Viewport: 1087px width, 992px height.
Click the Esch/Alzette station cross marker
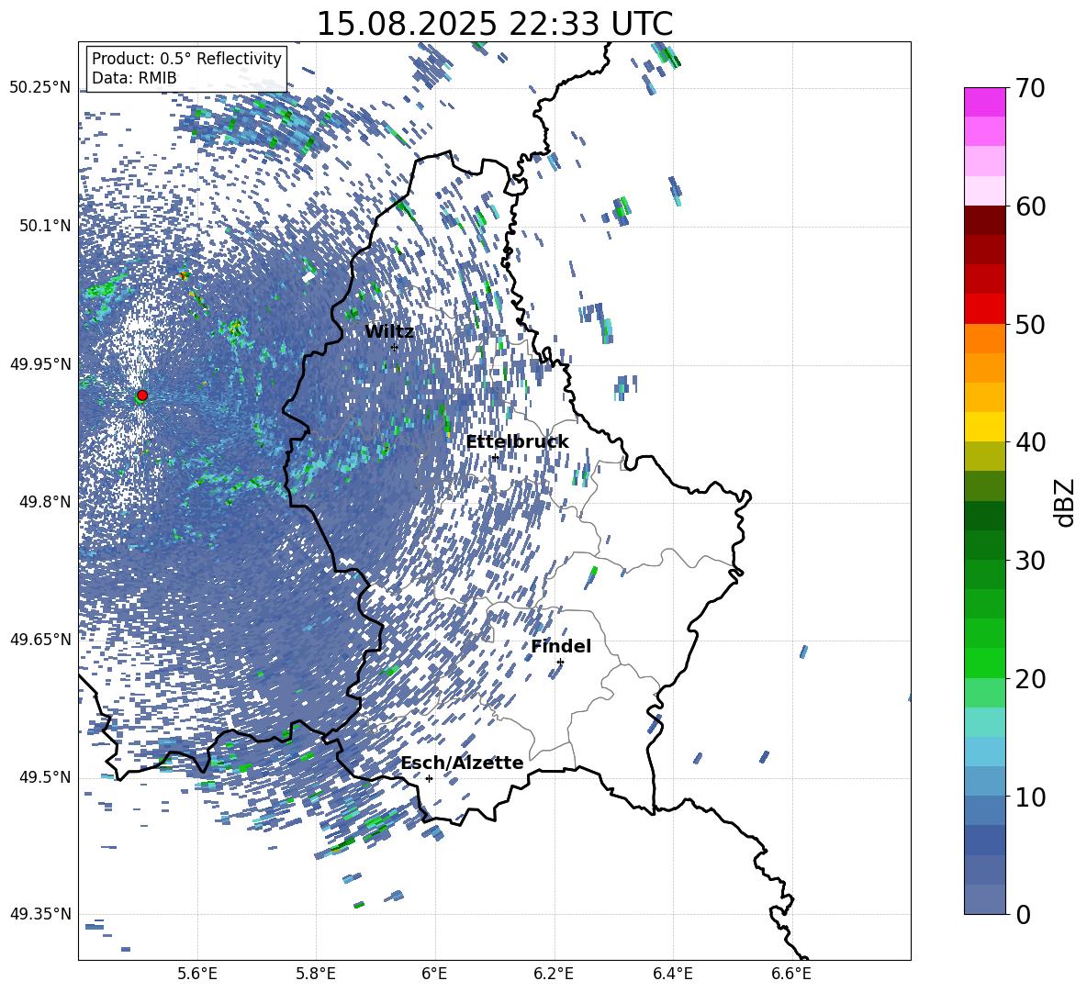[429, 778]
